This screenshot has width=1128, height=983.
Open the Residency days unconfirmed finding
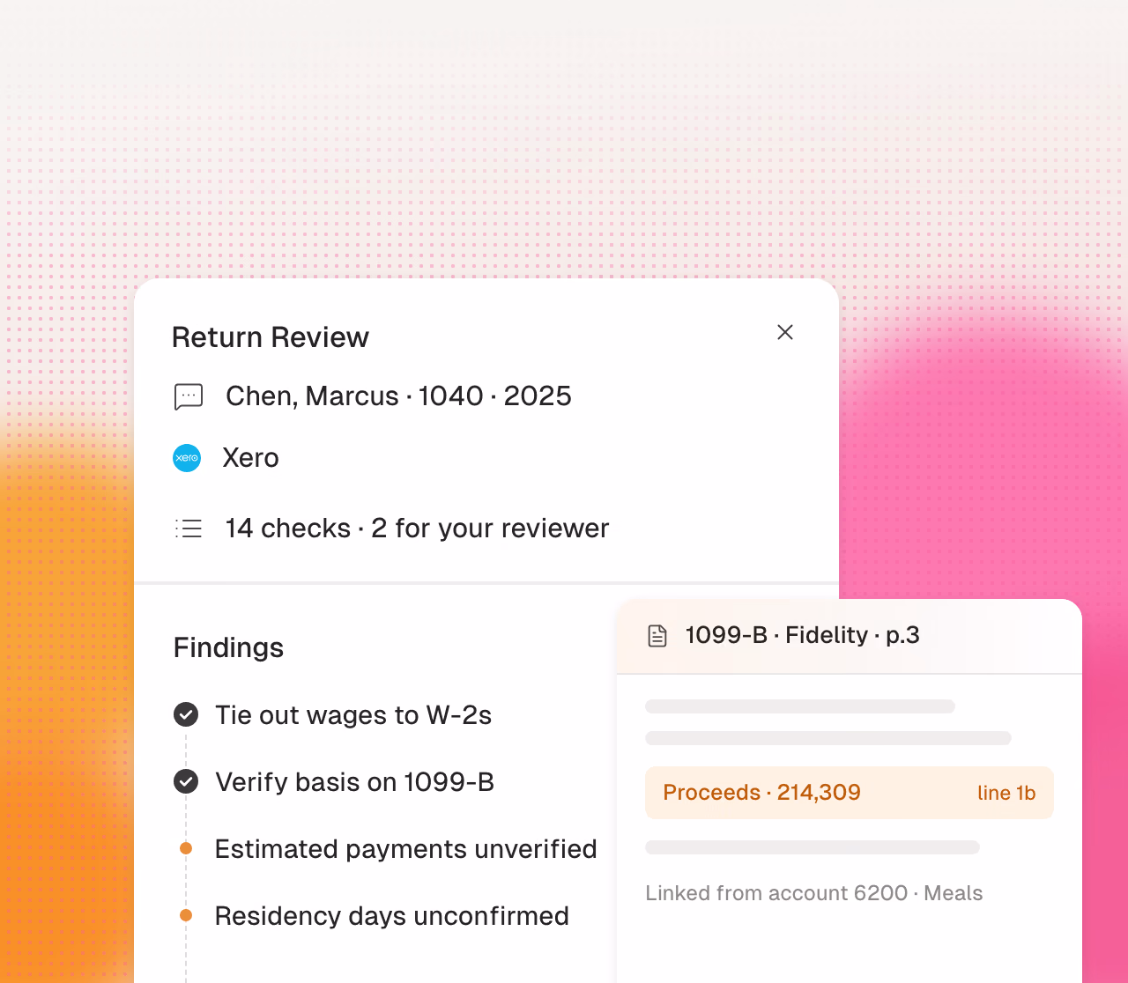(392, 916)
